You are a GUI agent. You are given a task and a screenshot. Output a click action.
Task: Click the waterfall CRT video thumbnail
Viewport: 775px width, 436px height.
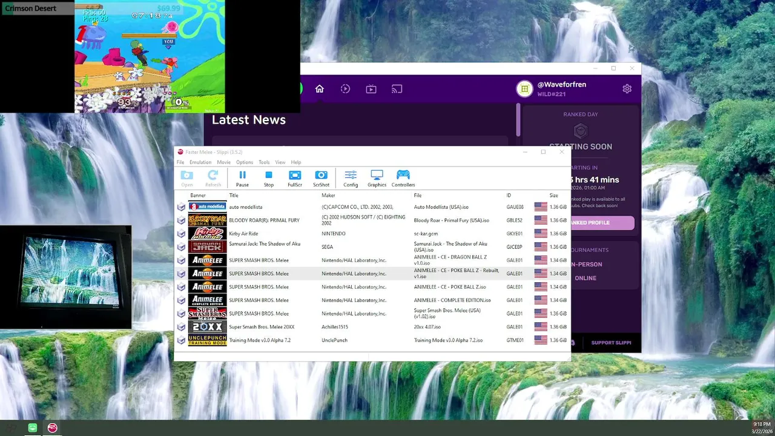[65, 277]
